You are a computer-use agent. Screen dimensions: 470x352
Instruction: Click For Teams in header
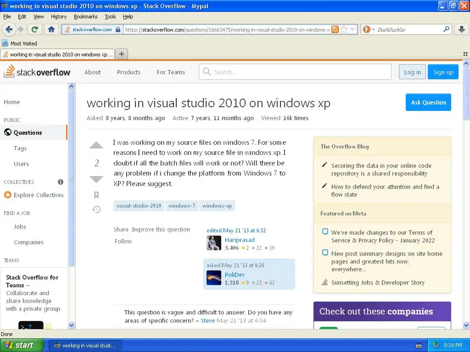coord(171,72)
